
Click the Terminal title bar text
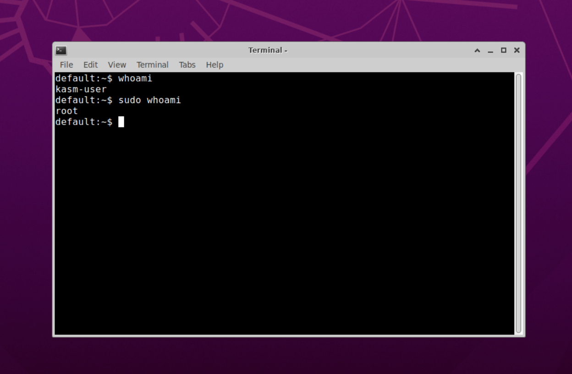click(x=268, y=50)
